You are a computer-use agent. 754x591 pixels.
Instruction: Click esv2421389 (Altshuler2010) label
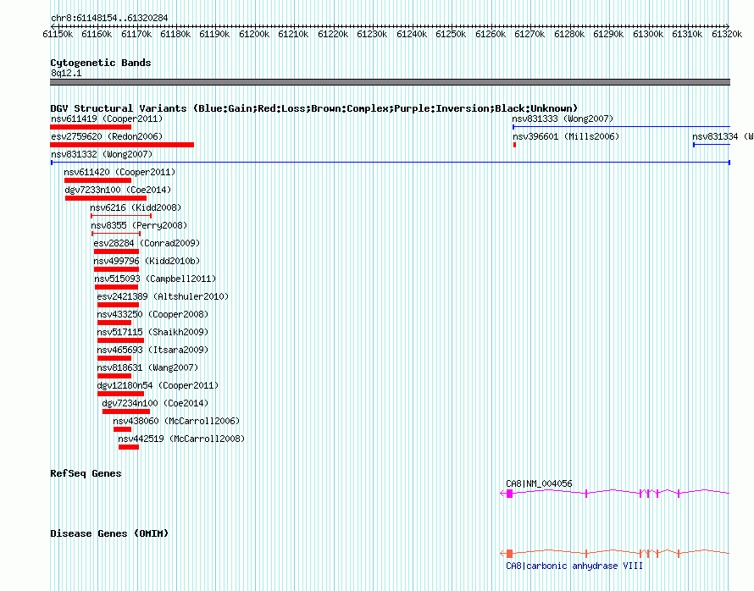coord(163,296)
